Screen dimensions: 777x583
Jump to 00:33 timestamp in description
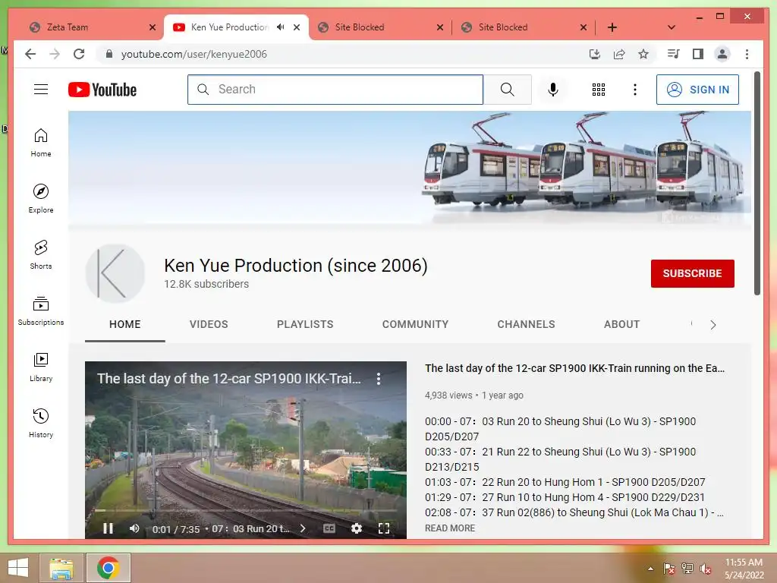coord(438,452)
